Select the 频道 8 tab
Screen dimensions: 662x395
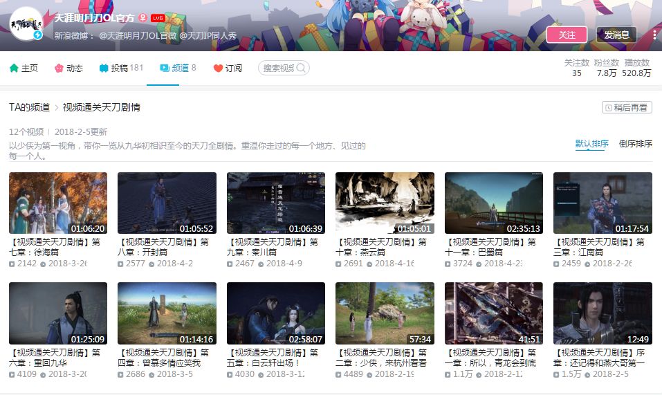point(178,68)
